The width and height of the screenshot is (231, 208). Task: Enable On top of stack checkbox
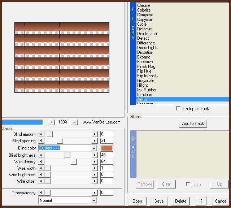178,108
